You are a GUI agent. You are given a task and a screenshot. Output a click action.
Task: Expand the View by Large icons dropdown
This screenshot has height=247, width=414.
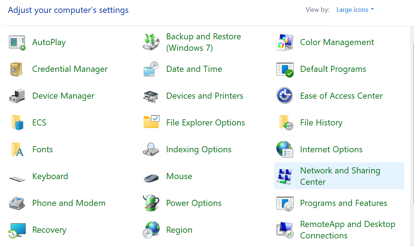[355, 10]
